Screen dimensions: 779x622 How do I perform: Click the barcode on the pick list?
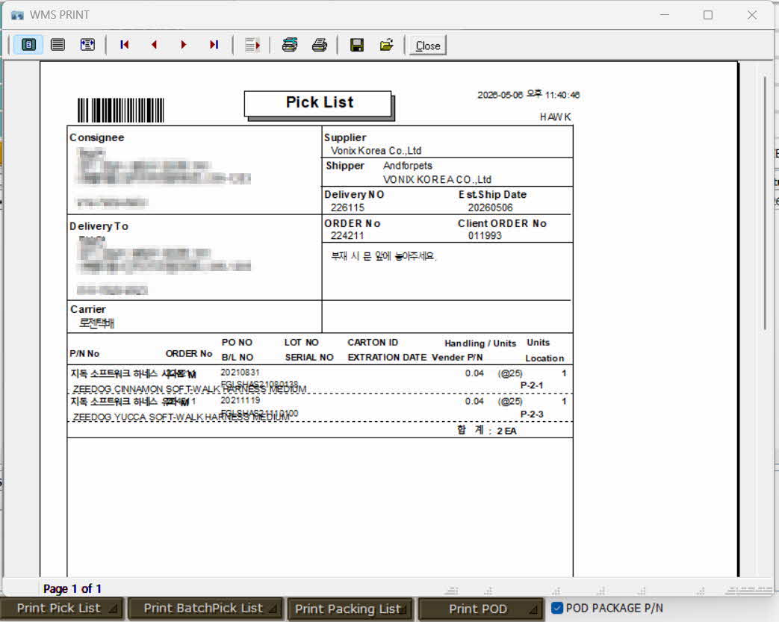tap(121, 111)
